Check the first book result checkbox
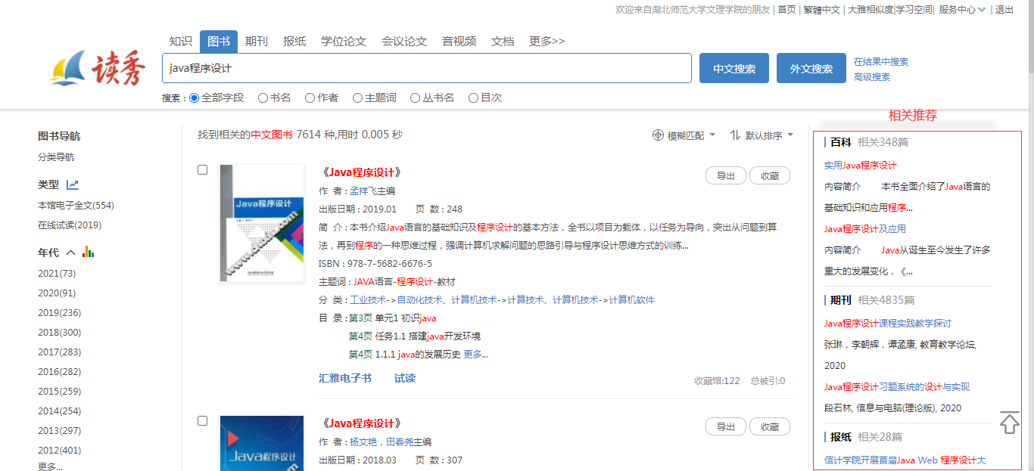Viewport: 1034px width, 471px height. click(202, 170)
